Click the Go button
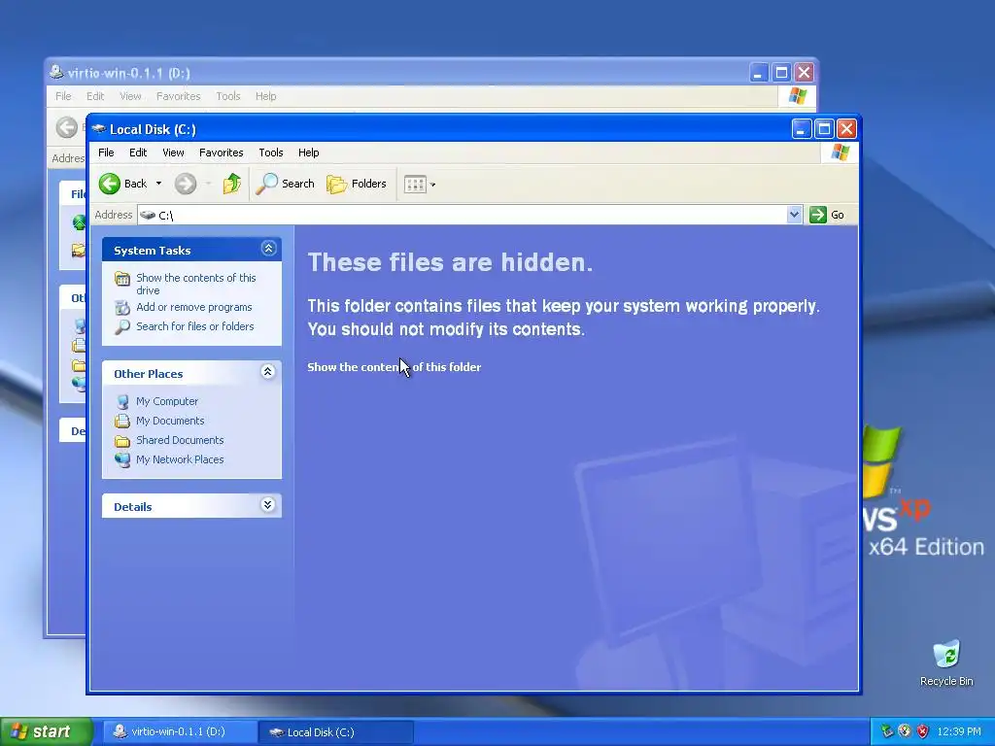Viewport: 995px width, 746px height. (827, 215)
